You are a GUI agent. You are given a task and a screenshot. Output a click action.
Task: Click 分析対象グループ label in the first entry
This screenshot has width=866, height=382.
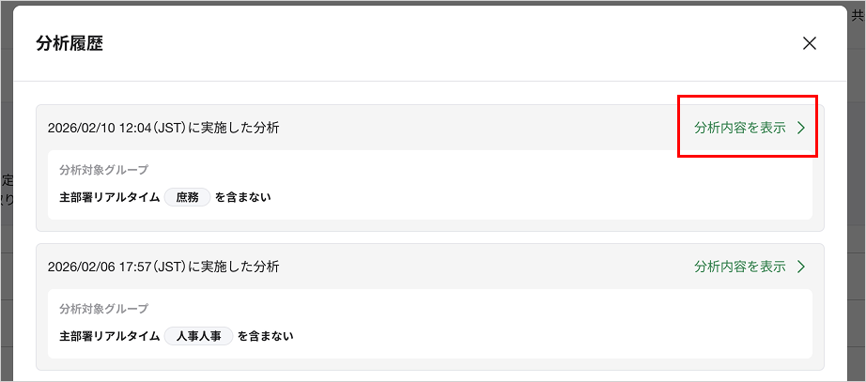103,170
